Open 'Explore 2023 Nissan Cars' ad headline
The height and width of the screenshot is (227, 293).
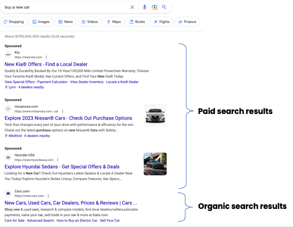point(68,118)
